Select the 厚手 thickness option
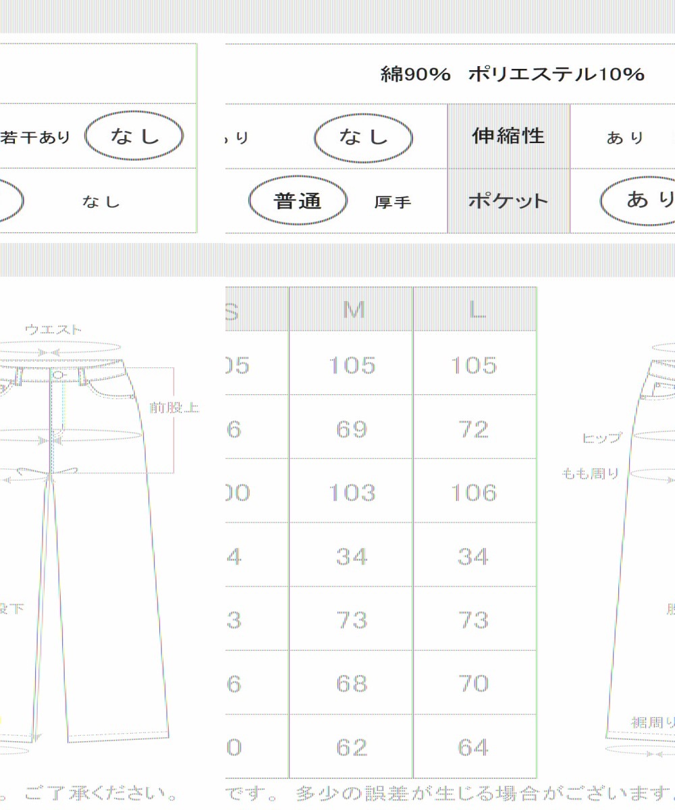Viewport: 675px width, 810px height. coord(392,202)
